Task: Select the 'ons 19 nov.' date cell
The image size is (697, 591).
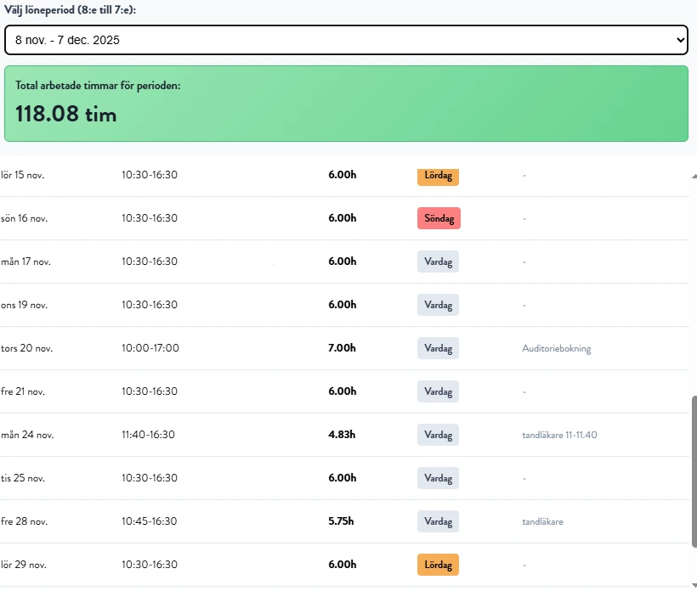Action: click(24, 305)
